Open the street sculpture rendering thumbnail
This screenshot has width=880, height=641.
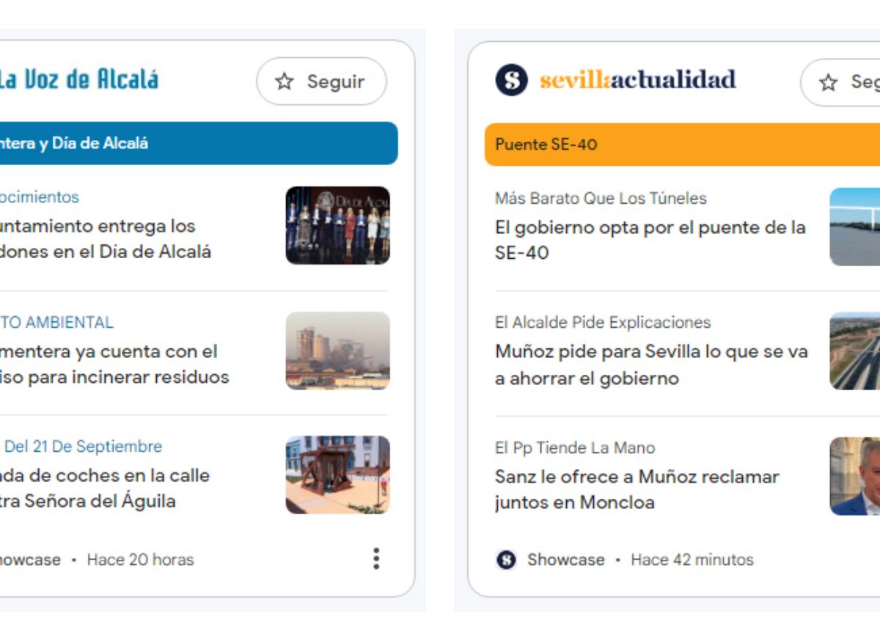[x=337, y=475]
